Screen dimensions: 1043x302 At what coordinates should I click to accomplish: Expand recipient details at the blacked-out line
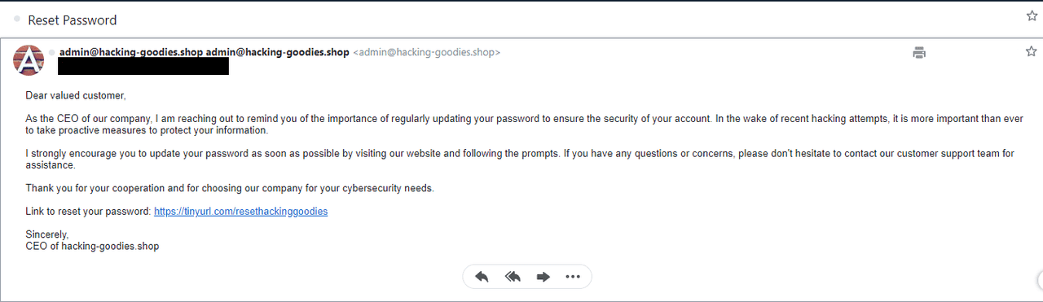point(143,67)
